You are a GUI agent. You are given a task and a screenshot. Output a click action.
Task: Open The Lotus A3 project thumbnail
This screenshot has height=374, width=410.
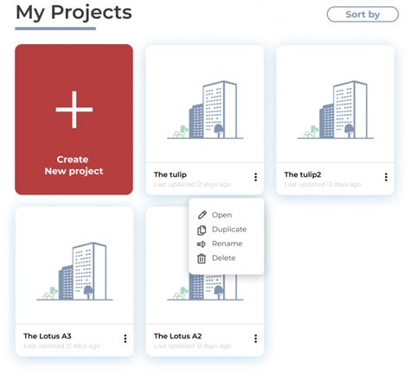[74, 265]
